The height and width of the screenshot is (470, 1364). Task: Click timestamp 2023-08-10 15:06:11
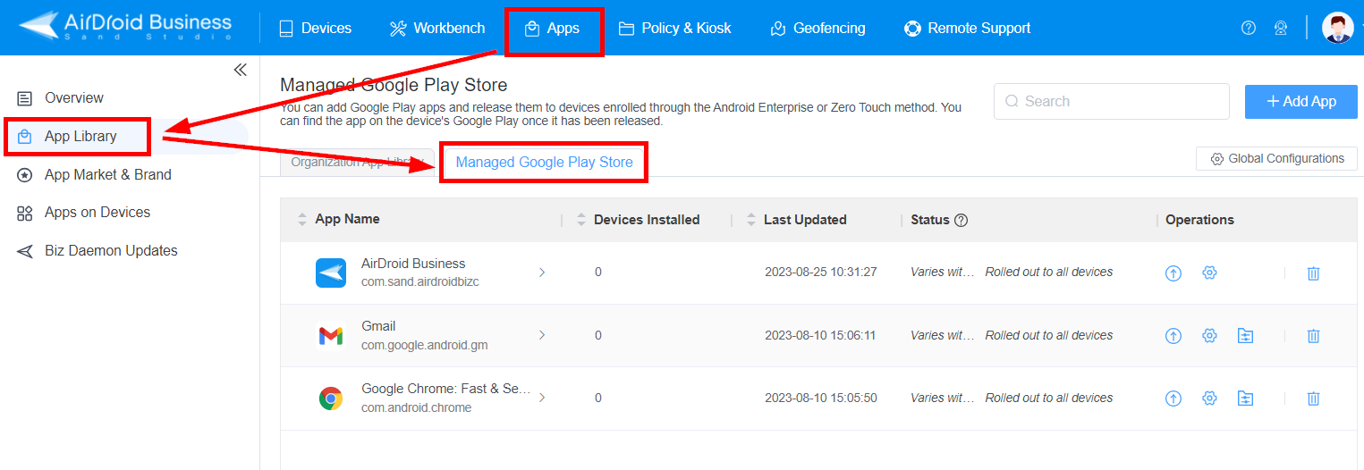[820, 335]
